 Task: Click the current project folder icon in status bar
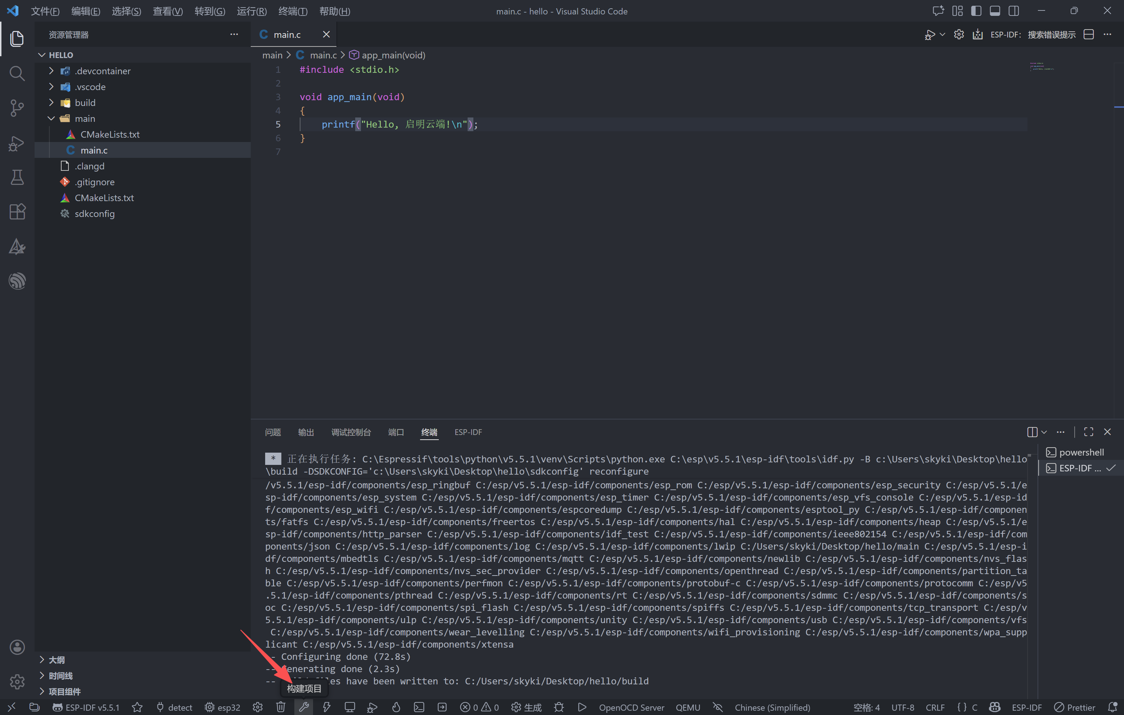[34, 707]
